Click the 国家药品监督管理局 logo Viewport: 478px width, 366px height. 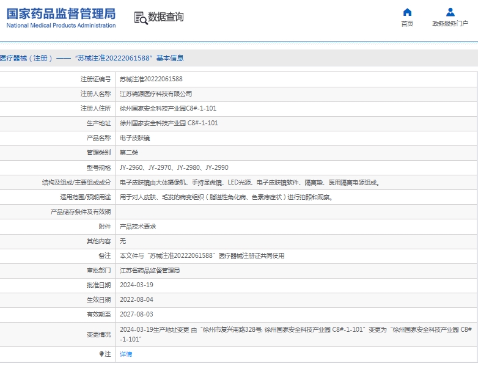pyautogui.click(x=61, y=13)
